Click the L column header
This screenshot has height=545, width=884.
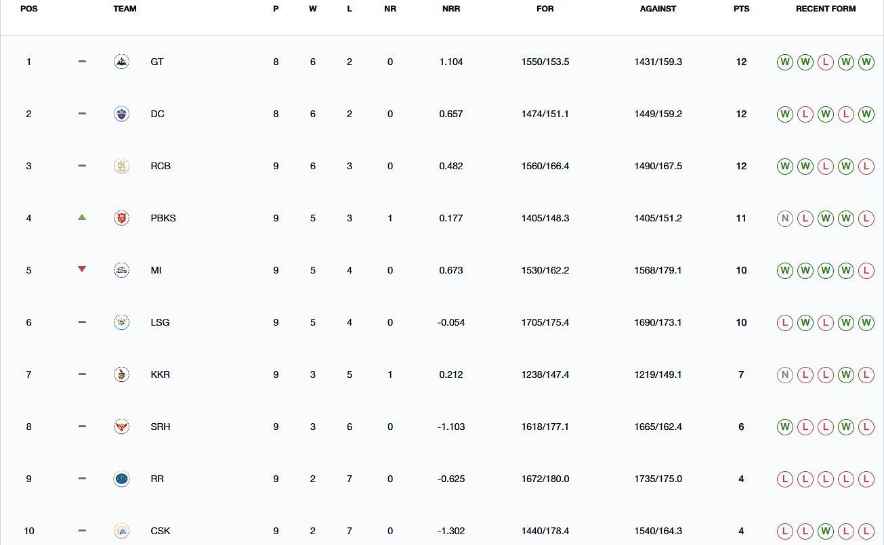(350, 9)
